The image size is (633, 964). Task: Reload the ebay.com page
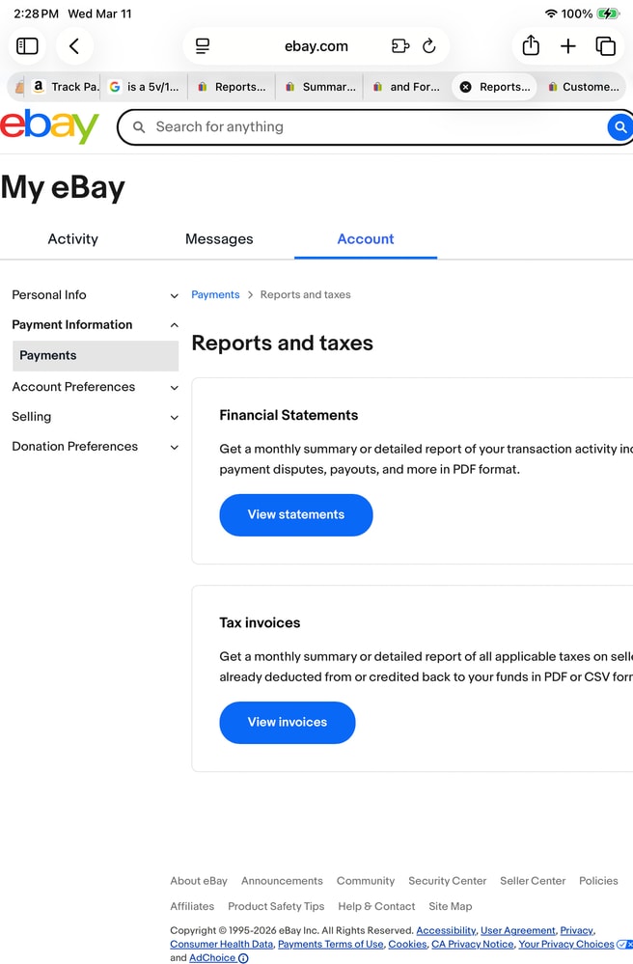coord(429,46)
